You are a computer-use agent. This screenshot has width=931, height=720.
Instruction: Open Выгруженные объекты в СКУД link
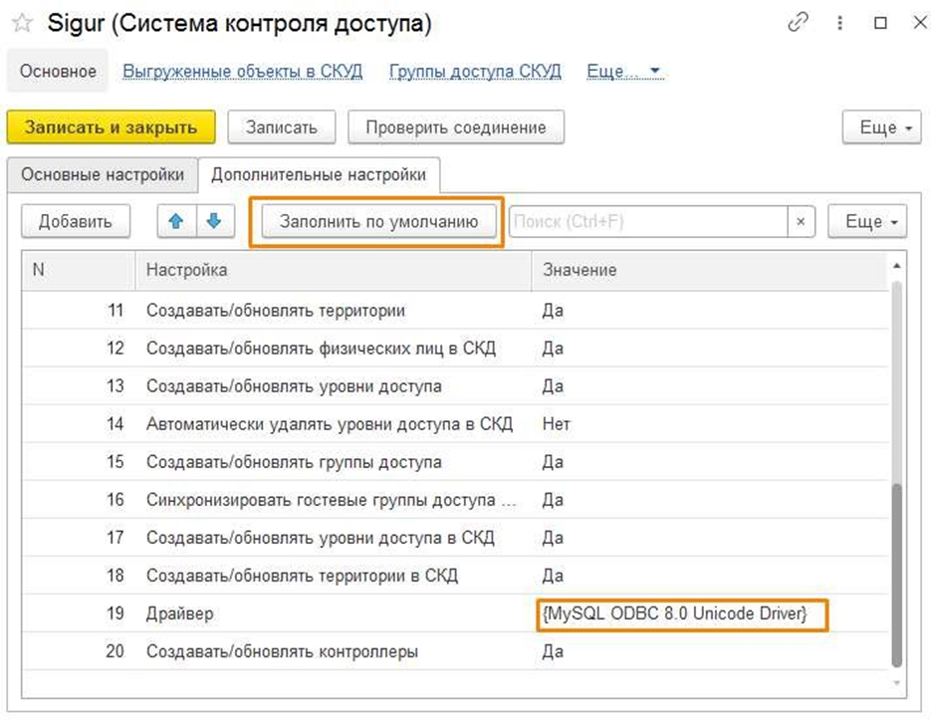click(242, 72)
